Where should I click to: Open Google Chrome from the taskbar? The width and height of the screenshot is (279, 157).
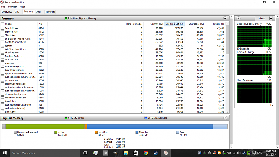tap(146, 153)
